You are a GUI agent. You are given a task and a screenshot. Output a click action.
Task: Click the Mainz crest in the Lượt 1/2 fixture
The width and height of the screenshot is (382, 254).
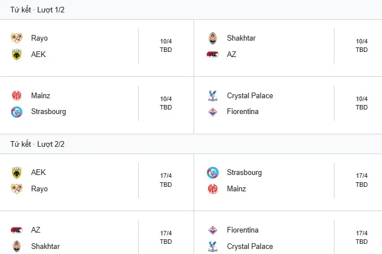click(x=16, y=96)
